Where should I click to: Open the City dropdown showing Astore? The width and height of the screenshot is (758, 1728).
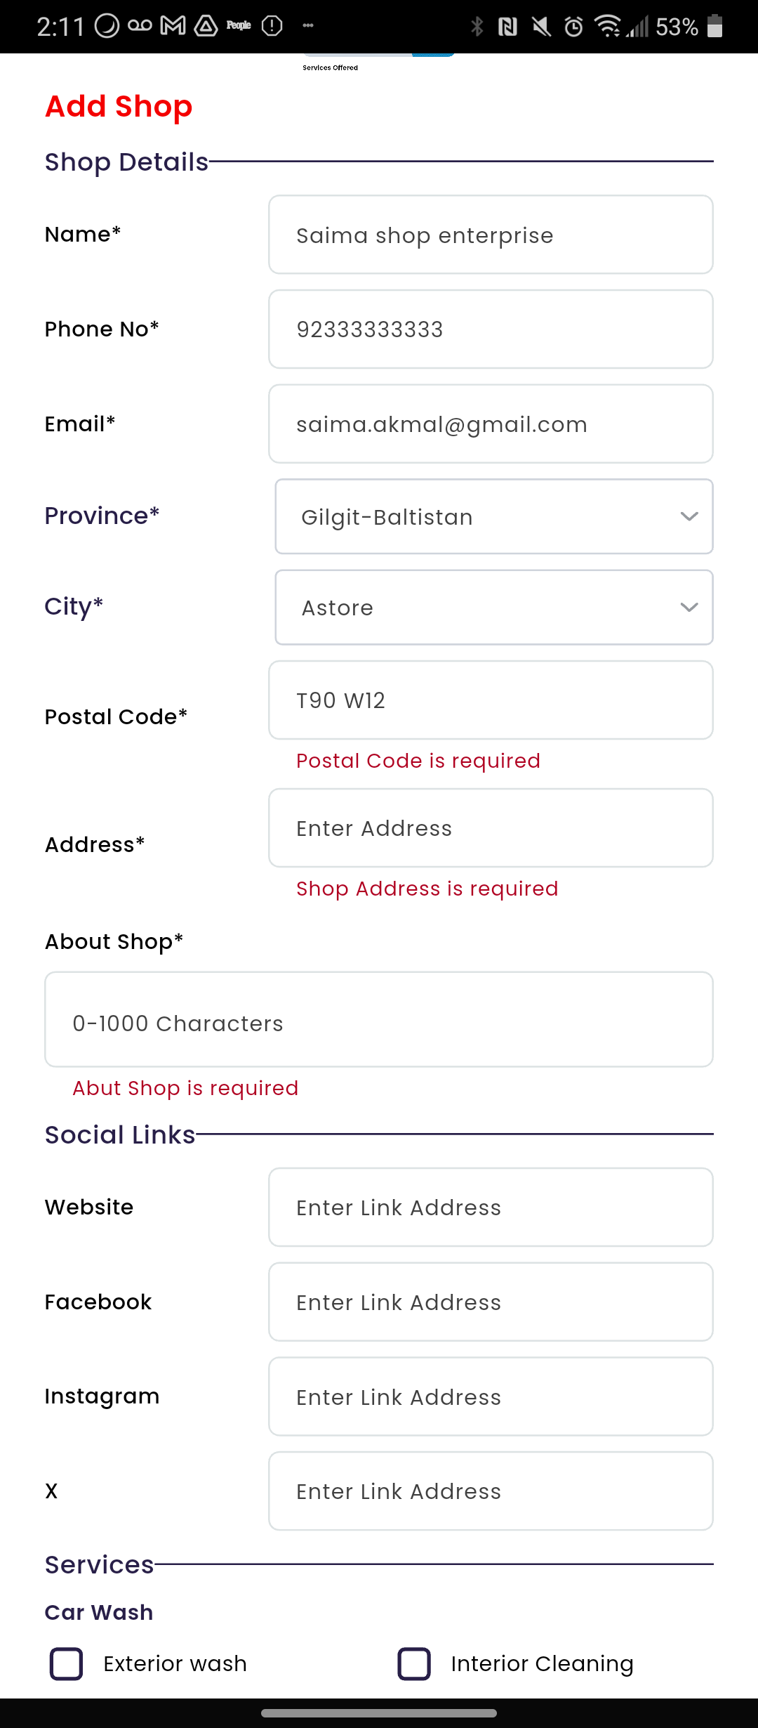point(494,607)
